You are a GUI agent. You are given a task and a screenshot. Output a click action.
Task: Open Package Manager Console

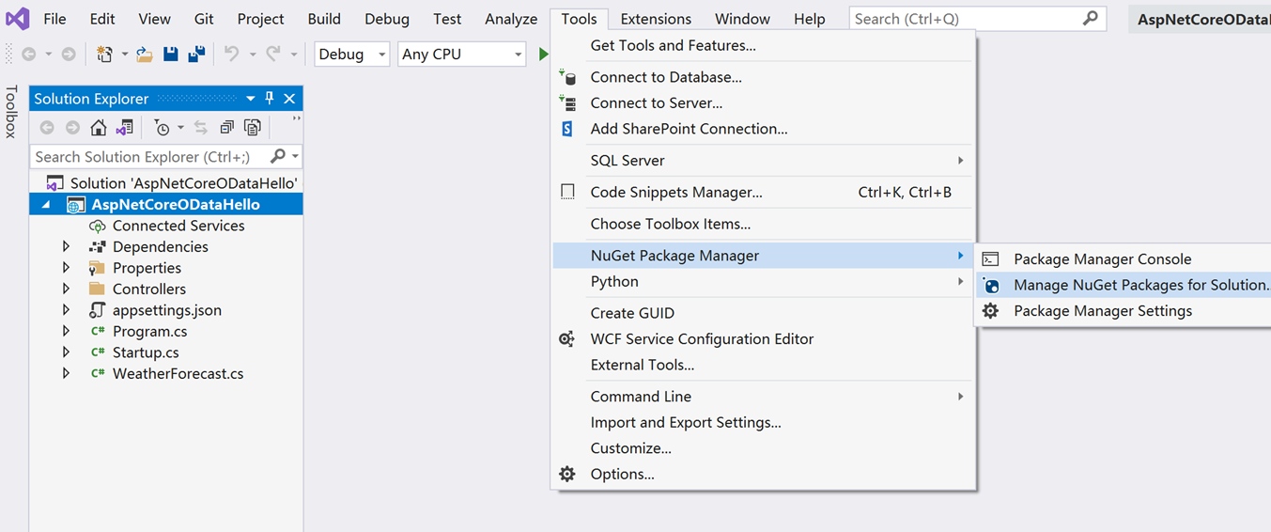coord(1102,259)
